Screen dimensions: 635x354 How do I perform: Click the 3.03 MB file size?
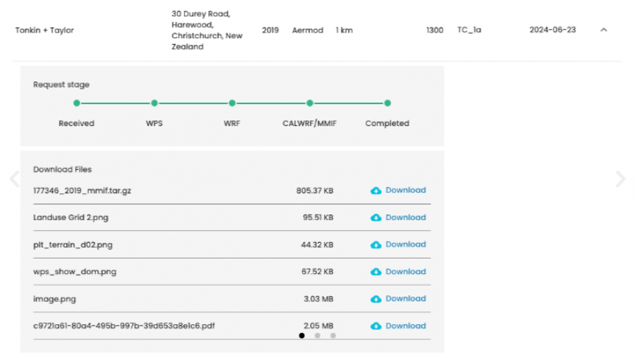[x=319, y=299]
